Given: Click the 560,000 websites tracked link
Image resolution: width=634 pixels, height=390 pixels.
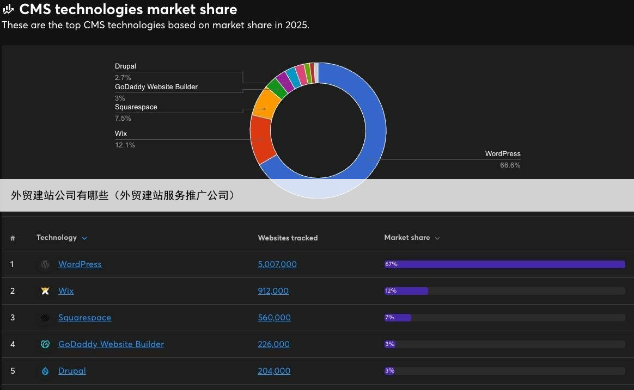Looking at the screenshot, I should tap(274, 318).
